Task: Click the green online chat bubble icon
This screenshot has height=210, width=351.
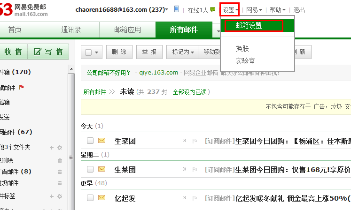Action: [x=213, y=9]
